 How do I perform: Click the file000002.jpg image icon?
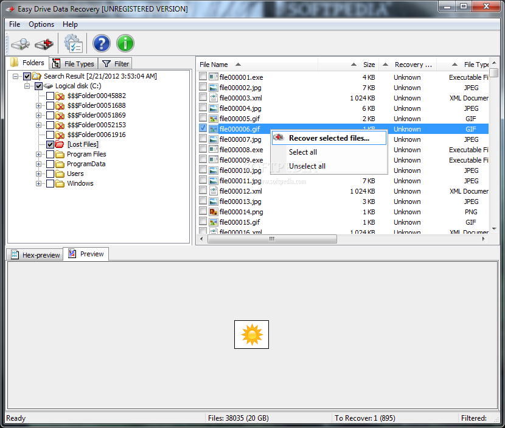coord(213,87)
